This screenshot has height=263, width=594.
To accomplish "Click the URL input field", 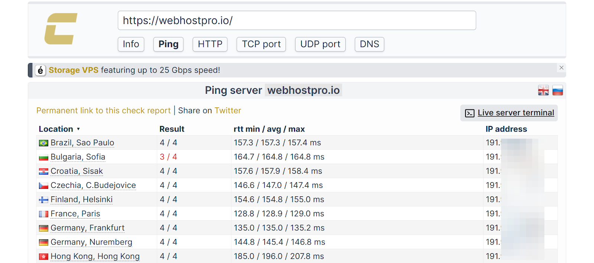I will click(x=297, y=20).
